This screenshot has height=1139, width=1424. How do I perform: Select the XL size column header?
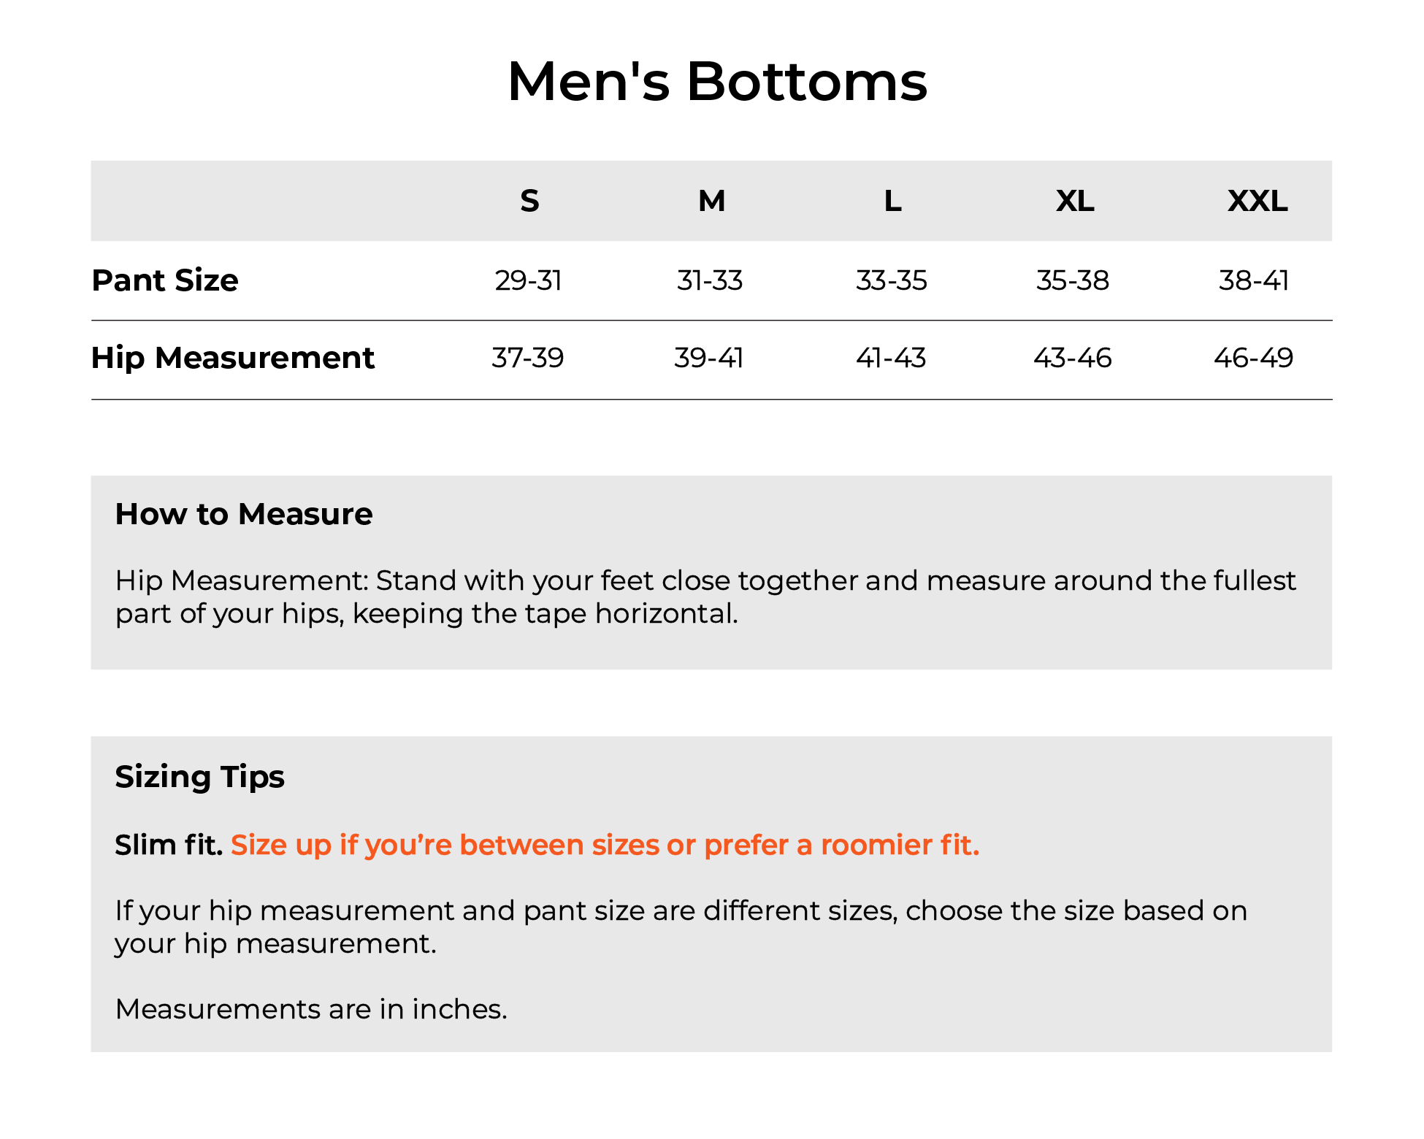[1075, 201]
